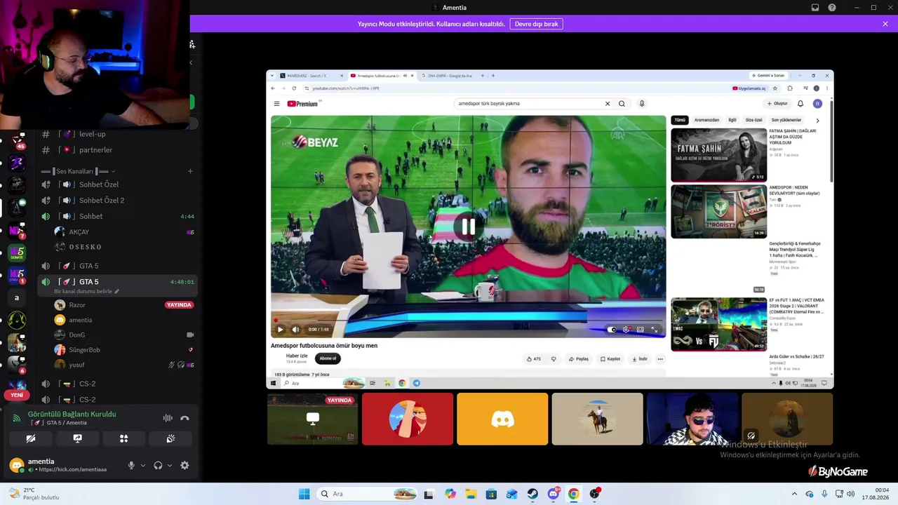898x505 pixels.
Task: Open the soundboard button
Action: click(170, 438)
